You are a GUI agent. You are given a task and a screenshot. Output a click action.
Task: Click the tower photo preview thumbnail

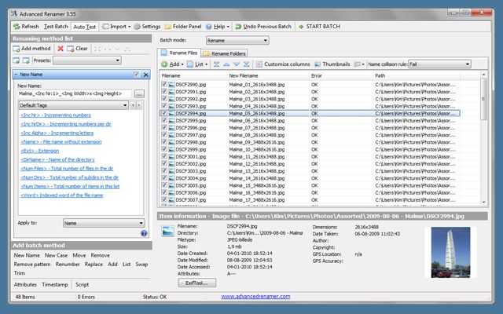(x=450, y=253)
